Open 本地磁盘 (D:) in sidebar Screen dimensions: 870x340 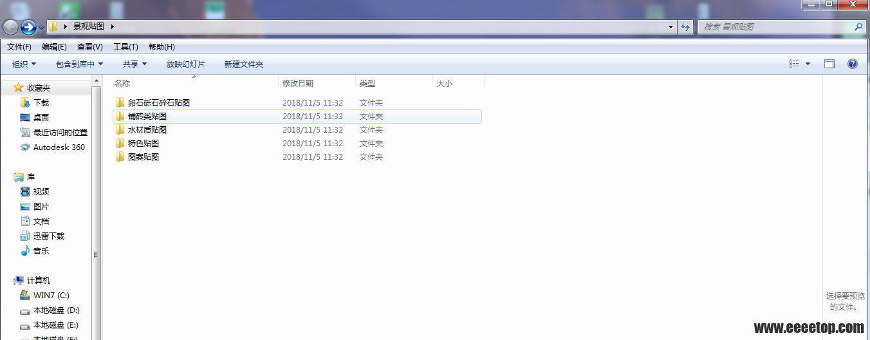pos(56,310)
